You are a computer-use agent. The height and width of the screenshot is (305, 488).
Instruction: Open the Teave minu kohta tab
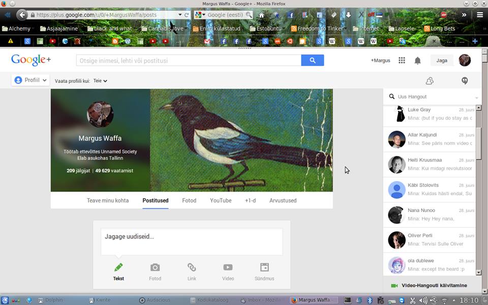point(108,200)
